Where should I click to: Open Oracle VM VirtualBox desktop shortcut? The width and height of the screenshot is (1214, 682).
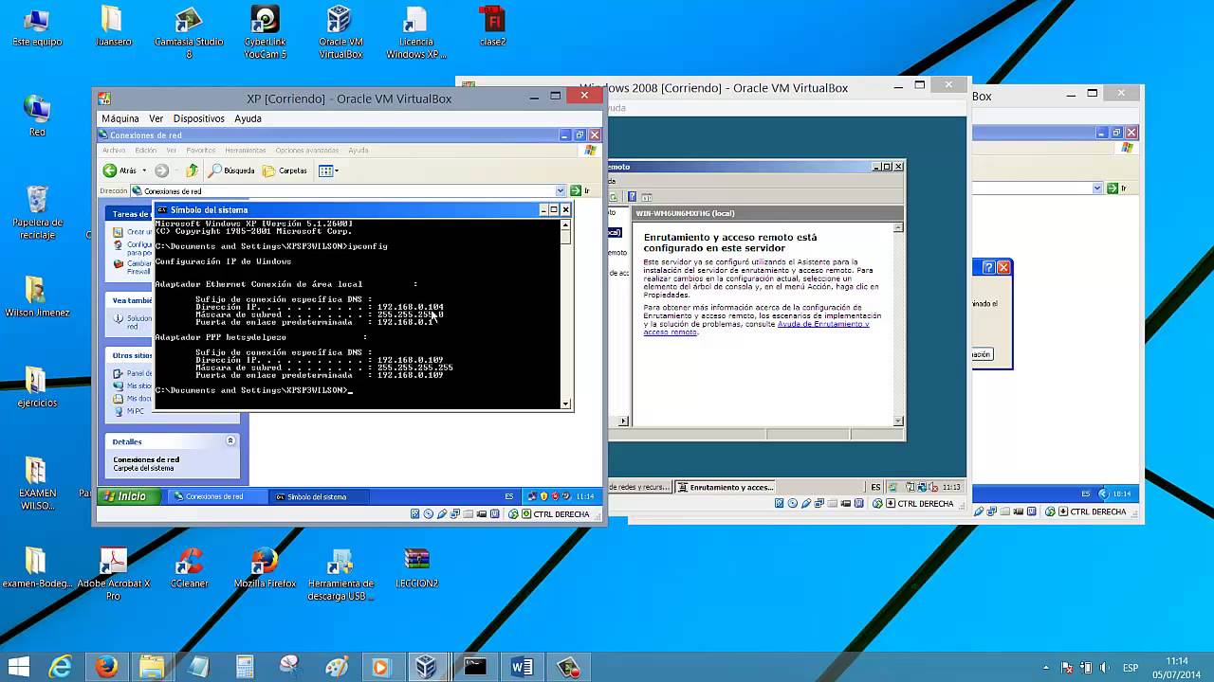[x=340, y=31]
